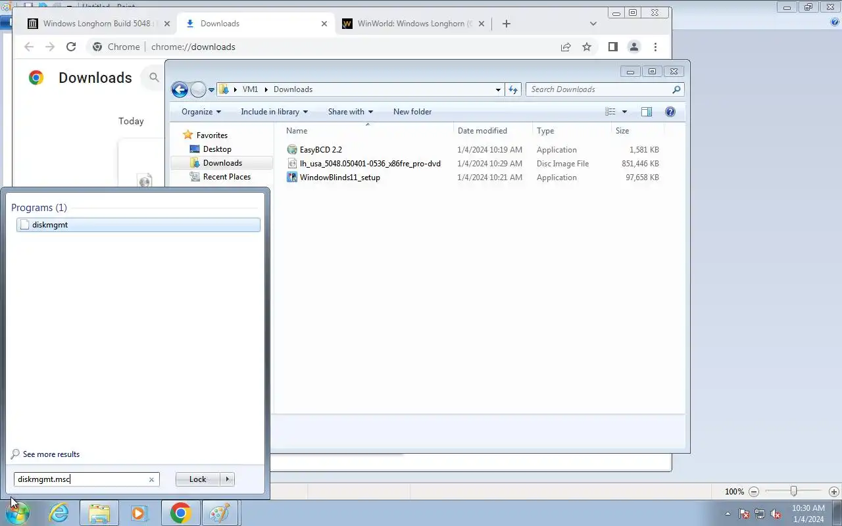Click the Lock button

click(198, 479)
